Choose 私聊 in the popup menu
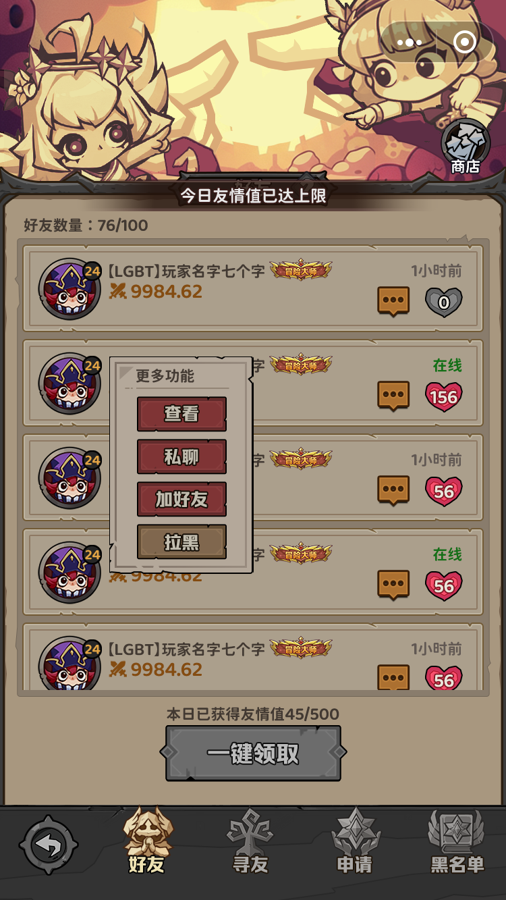The image size is (506, 900). coord(181,457)
